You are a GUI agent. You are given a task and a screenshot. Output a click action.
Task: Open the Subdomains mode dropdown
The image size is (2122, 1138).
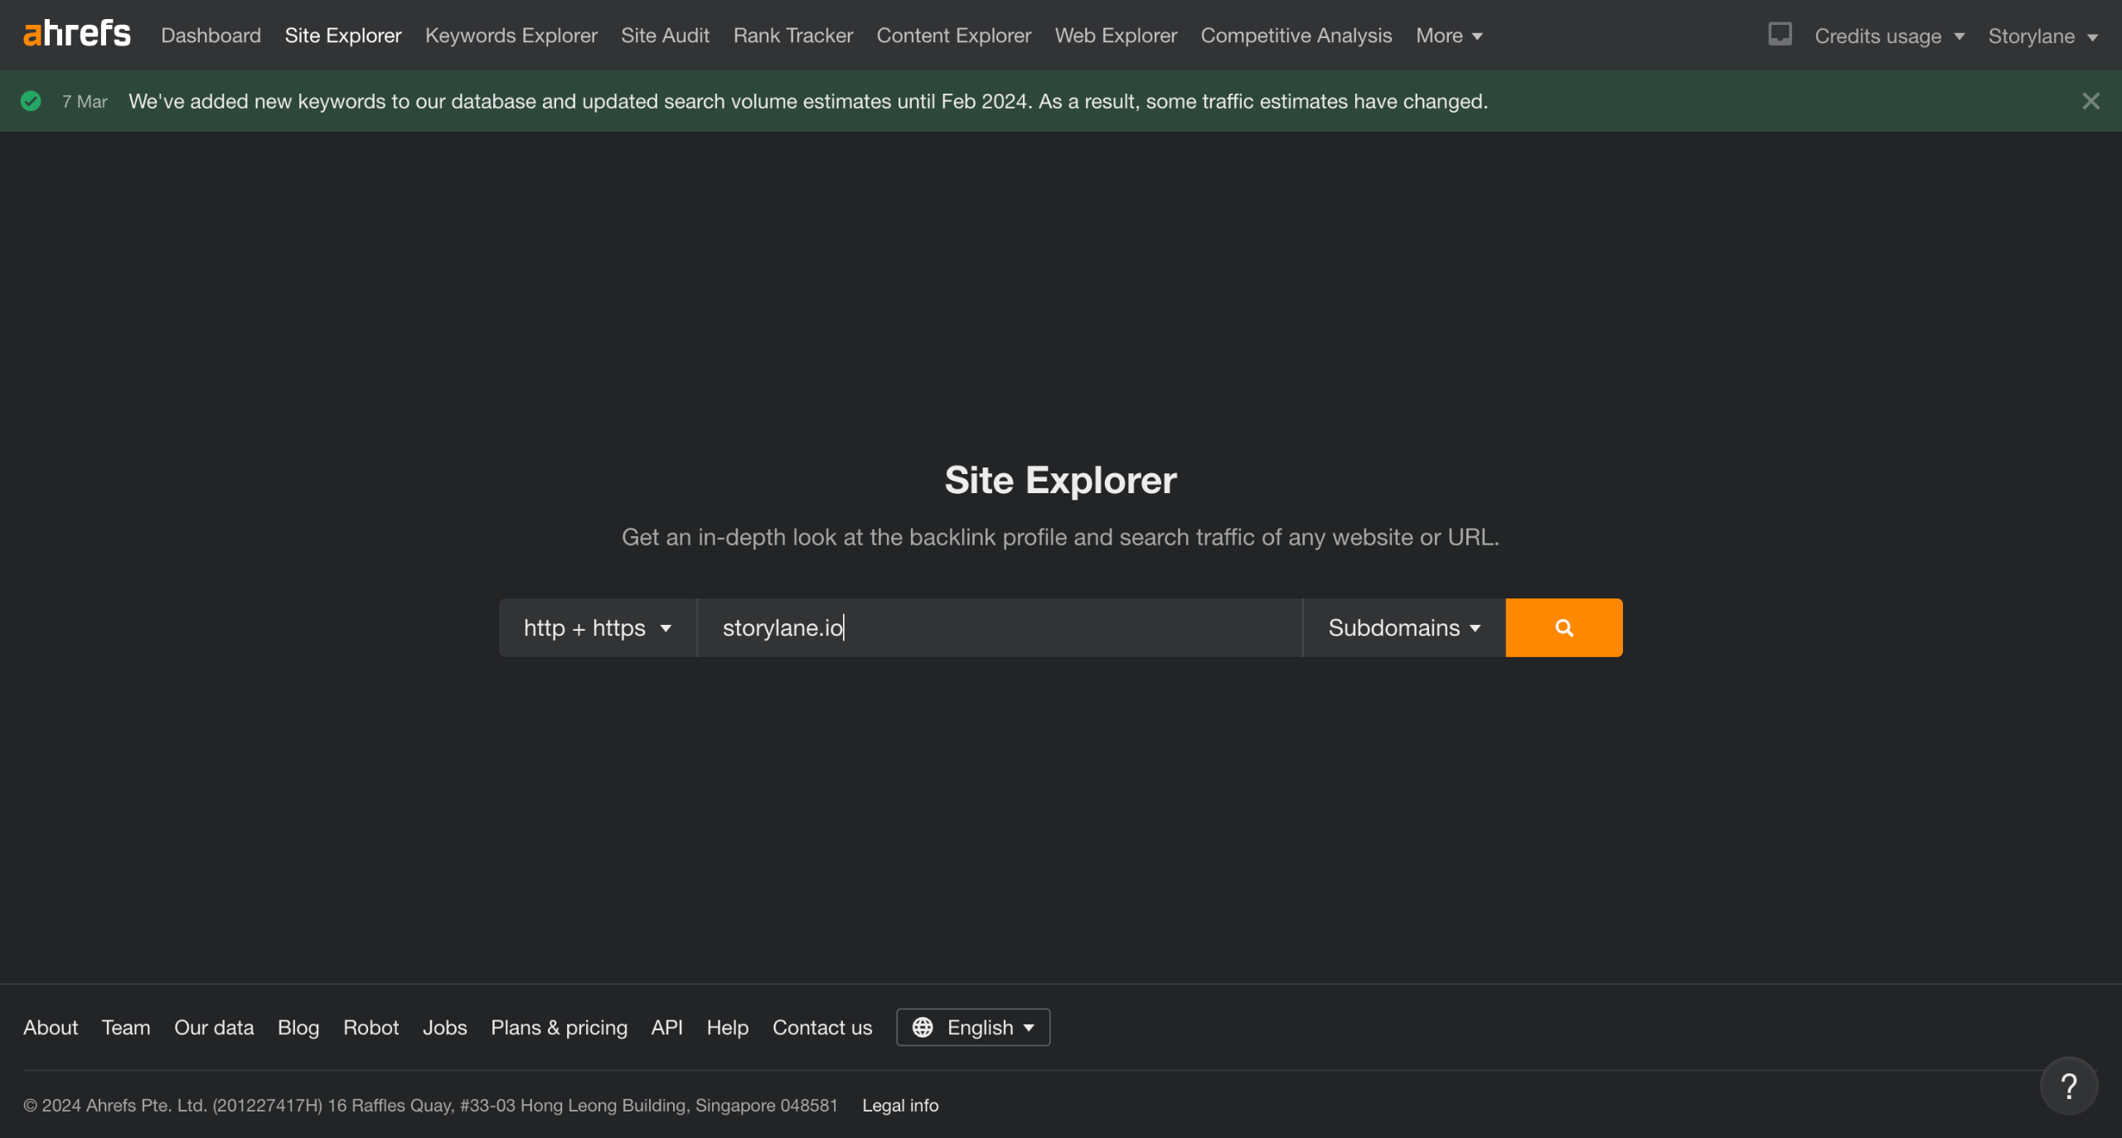click(x=1404, y=627)
